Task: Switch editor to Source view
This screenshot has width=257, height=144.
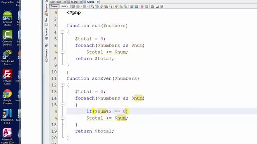Action: click(x=54, y=6)
